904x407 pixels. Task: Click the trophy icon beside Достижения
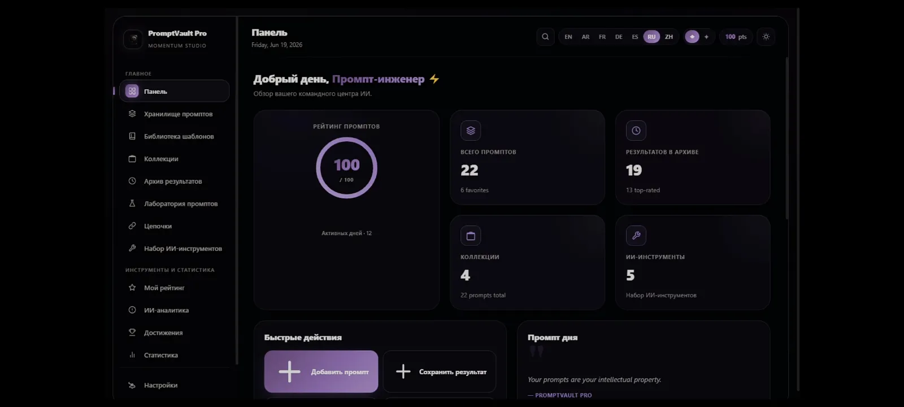click(x=132, y=332)
